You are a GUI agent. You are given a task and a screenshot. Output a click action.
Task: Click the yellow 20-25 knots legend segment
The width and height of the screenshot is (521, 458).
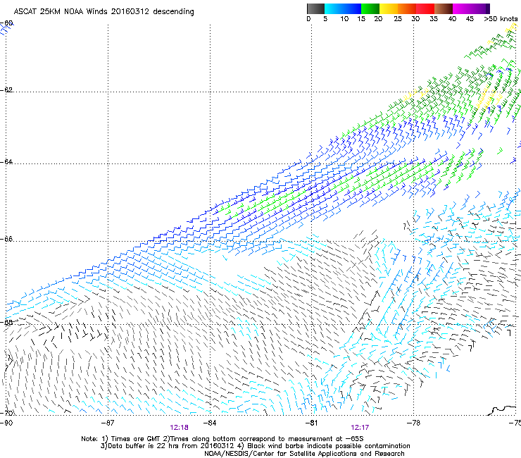pos(389,8)
